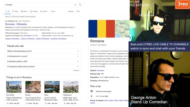
Task: Select the airplane icon next to 14 h 10 min flight
Action: click(x=92, y=96)
